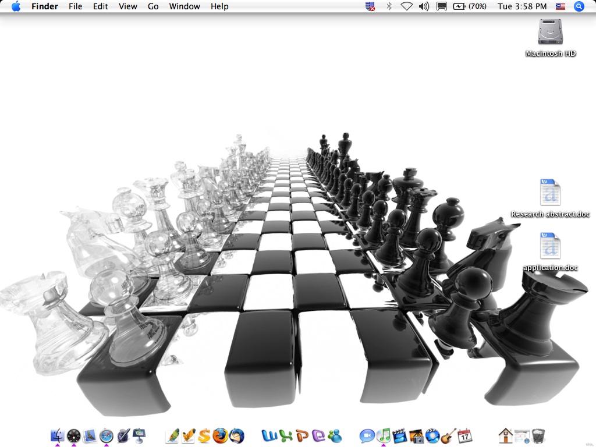Launch Firefox from the dock
The height and width of the screenshot is (447, 596).
point(221,435)
